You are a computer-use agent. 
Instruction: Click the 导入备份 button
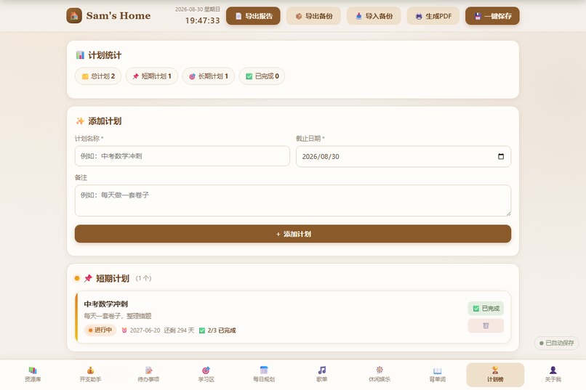[374, 16]
